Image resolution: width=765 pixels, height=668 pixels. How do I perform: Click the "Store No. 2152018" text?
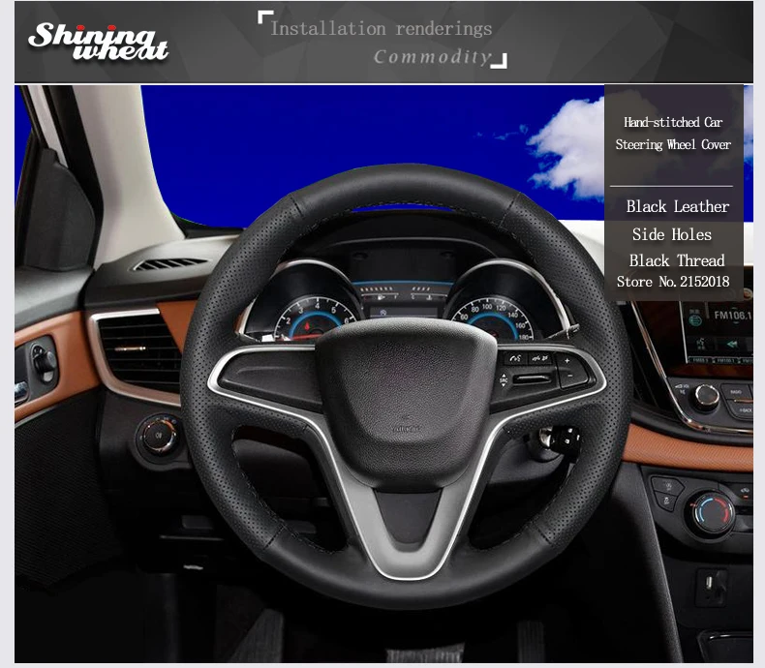[x=673, y=282]
